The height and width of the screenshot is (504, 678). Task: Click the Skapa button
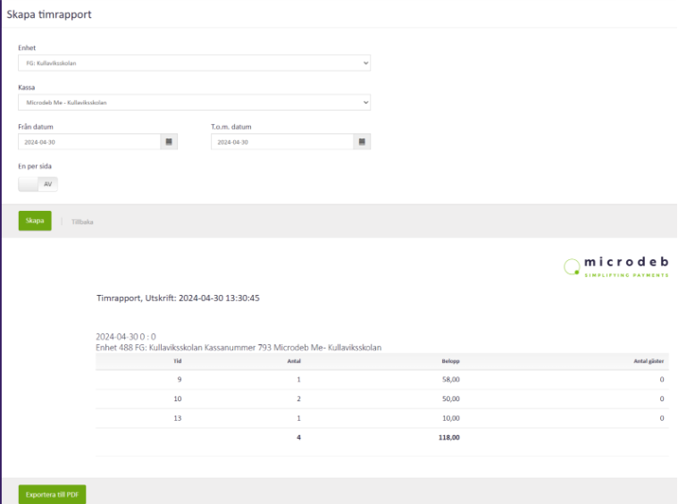(35, 221)
